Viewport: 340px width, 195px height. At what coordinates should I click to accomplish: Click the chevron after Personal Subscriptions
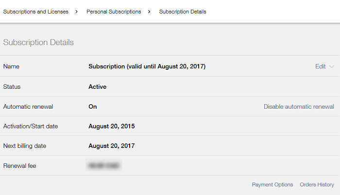[x=149, y=12]
